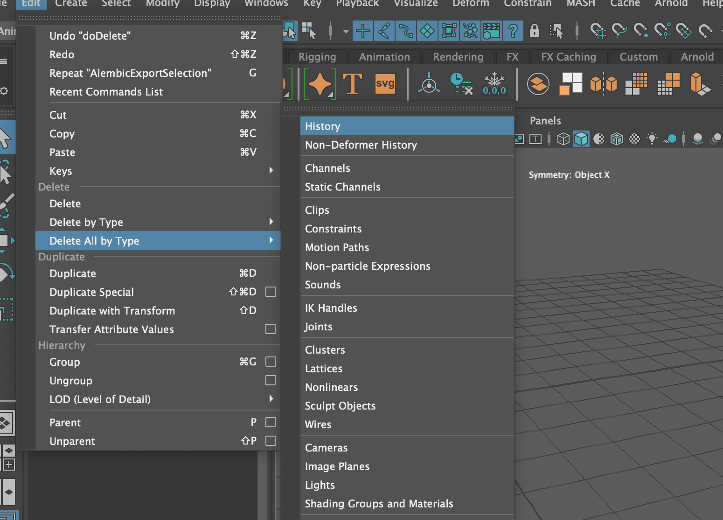Tear off the Edit menu via its dotted strip
This screenshot has width=723, height=520.
(149, 18)
